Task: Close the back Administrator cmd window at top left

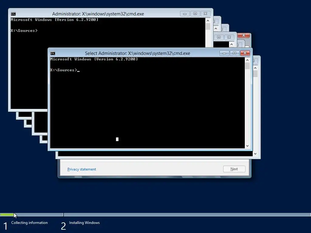Action: click(x=206, y=14)
